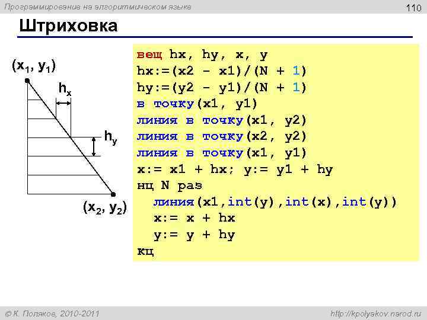427x320 pixels.
Task: Click the hy label in diagram
Action: click(x=110, y=137)
